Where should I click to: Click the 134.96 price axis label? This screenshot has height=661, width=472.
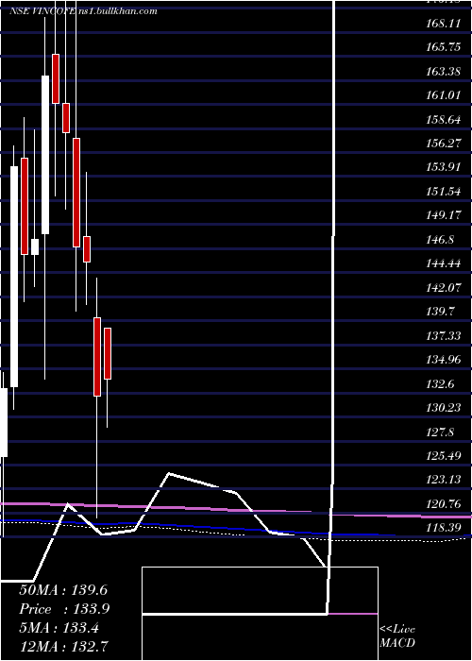coord(443,360)
